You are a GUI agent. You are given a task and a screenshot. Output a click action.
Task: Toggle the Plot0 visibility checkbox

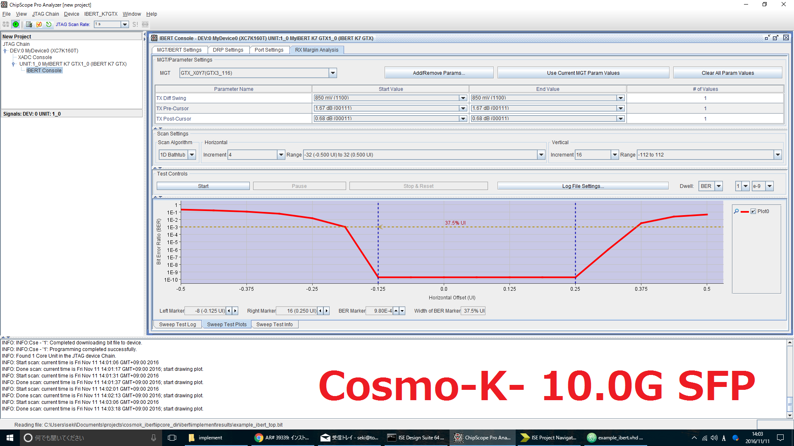pos(753,211)
